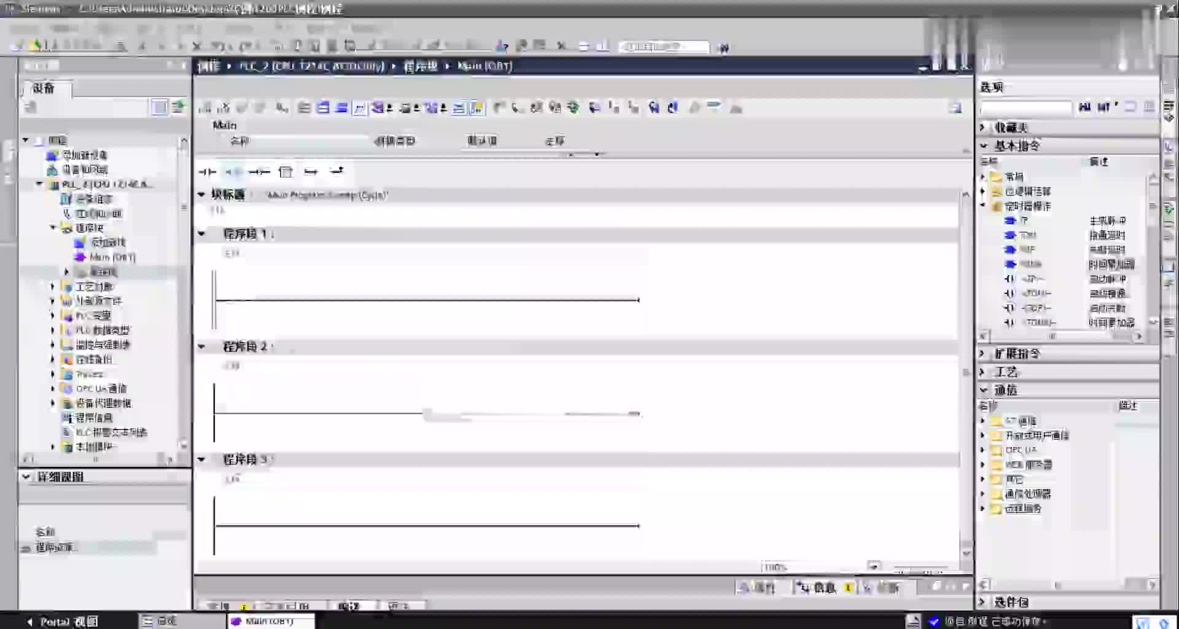Click the delete network toolbar icon

pos(224,108)
